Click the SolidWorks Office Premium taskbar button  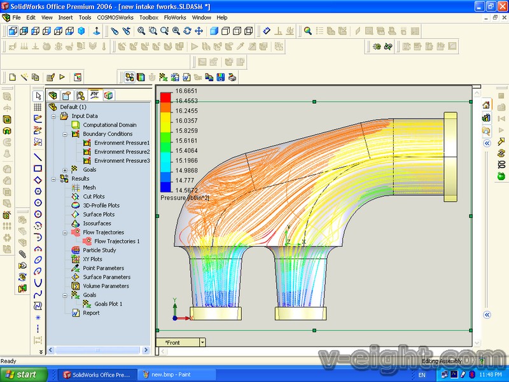pos(98,374)
